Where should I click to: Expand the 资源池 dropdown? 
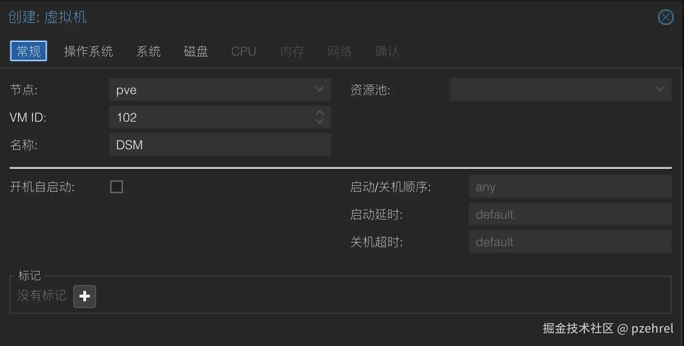click(x=660, y=89)
